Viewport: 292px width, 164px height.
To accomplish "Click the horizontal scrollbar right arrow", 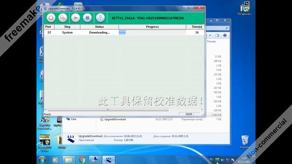I will point(202,110).
